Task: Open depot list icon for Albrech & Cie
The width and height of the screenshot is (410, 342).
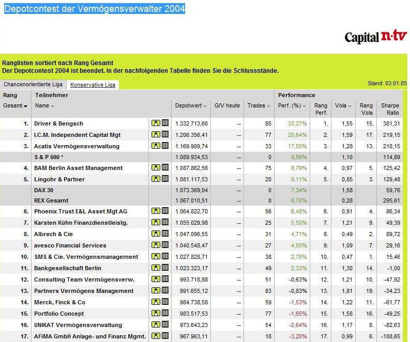Action: (165, 234)
